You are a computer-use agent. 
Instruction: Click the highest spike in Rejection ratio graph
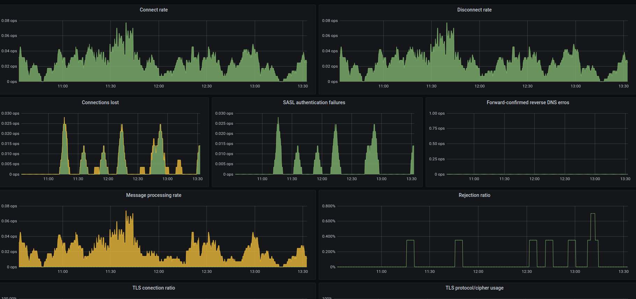tap(593, 214)
